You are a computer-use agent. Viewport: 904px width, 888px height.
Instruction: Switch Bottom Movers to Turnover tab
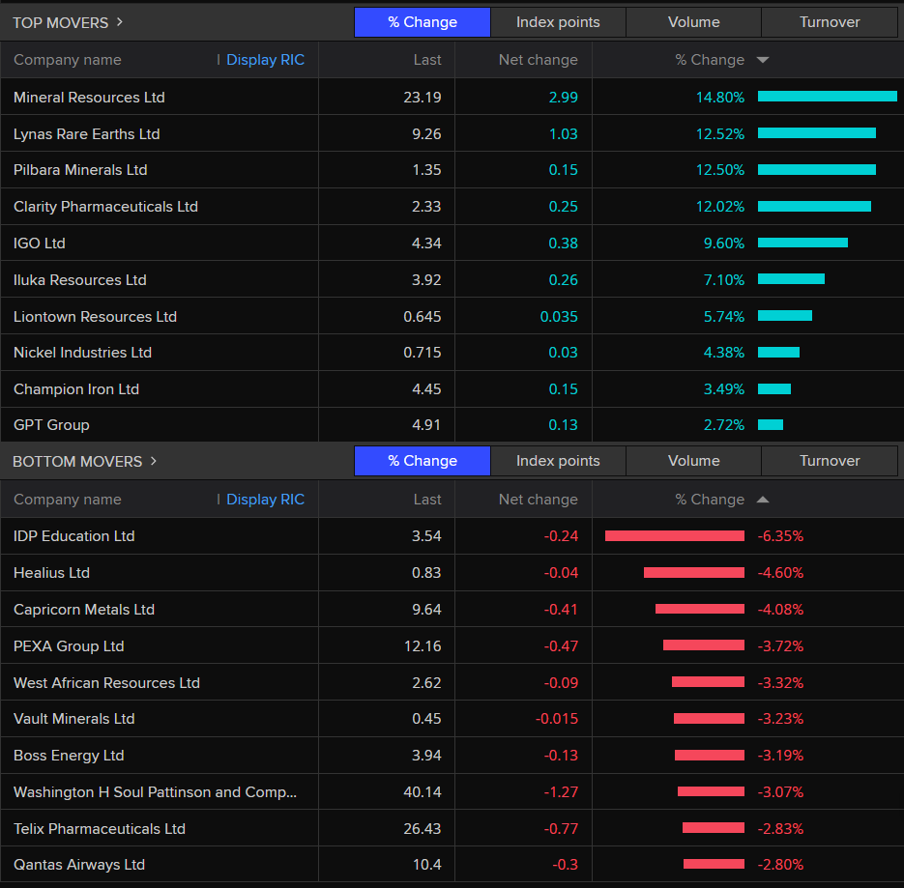coord(829,461)
